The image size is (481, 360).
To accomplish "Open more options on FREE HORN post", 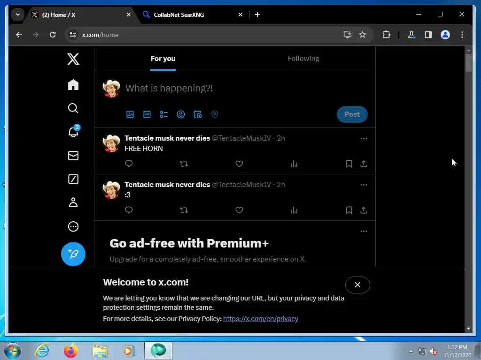I will coord(364,138).
